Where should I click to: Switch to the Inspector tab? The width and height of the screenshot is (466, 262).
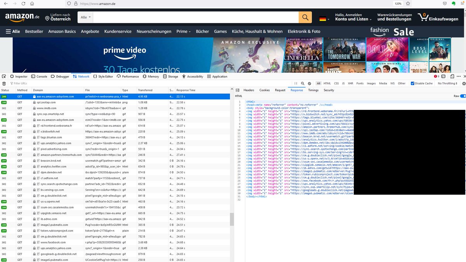pos(19,77)
